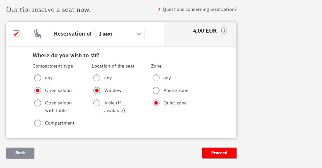The height and width of the screenshot is (168, 322).
Task: Uncheck the seat reservation checkbox
Action: [16, 34]
